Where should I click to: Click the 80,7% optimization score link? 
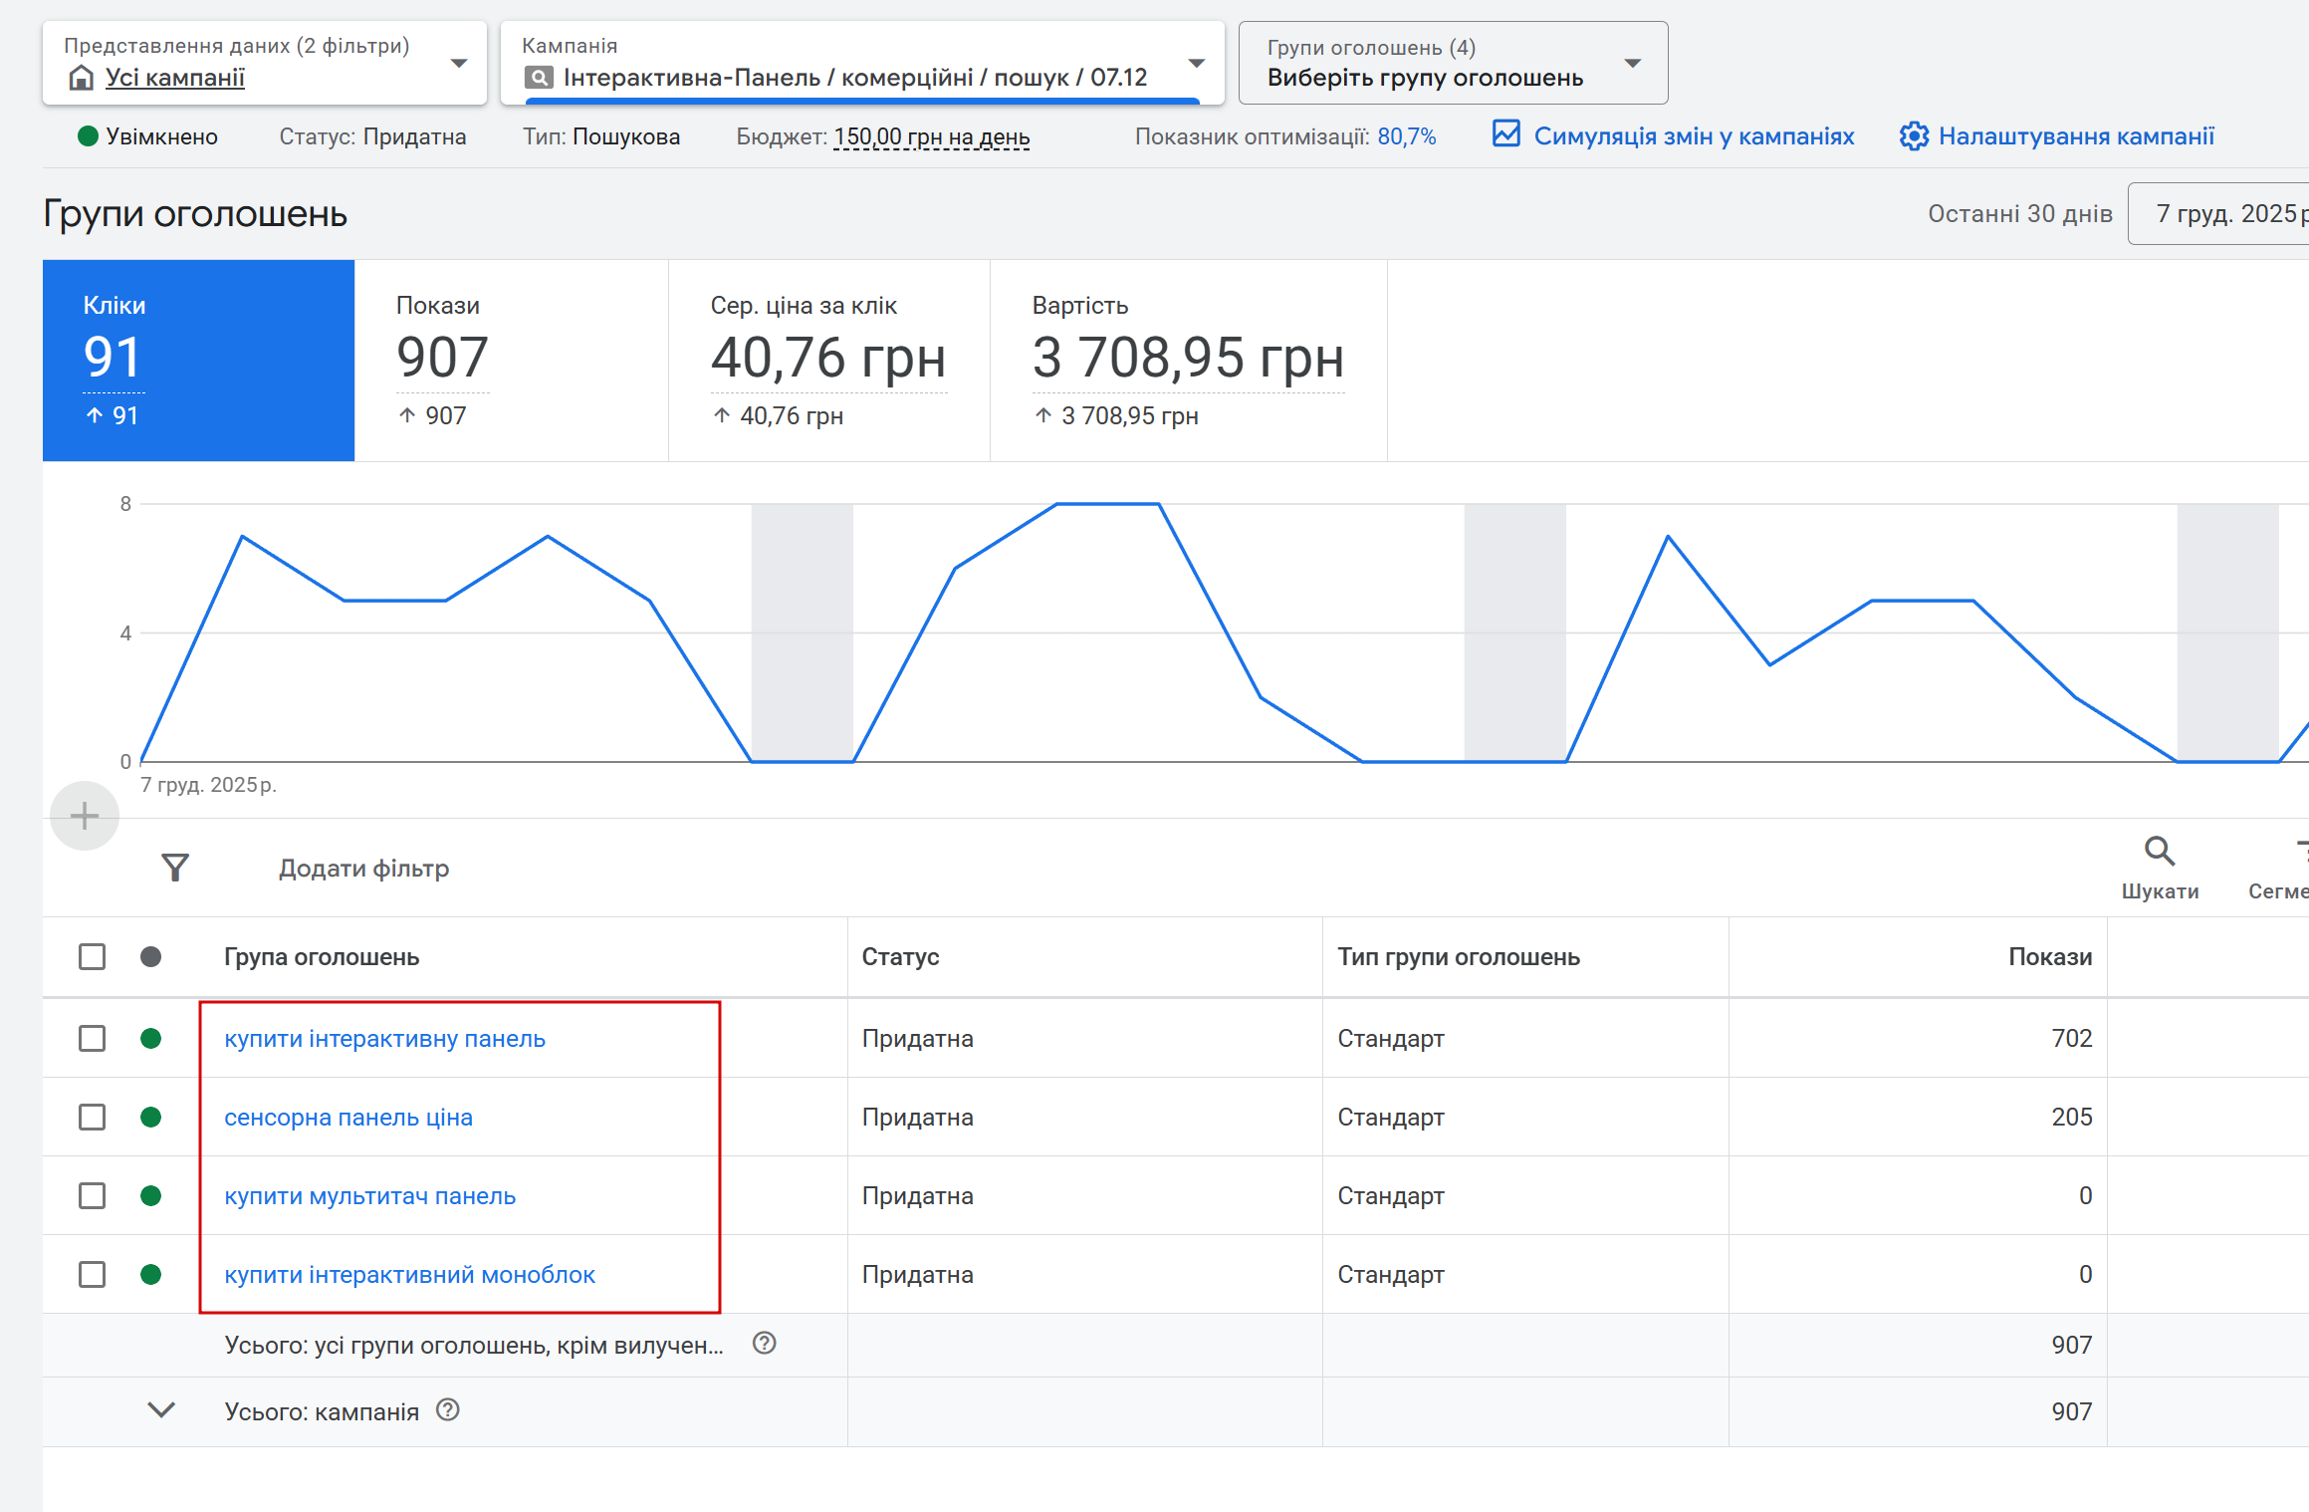tap(1406, 136)
